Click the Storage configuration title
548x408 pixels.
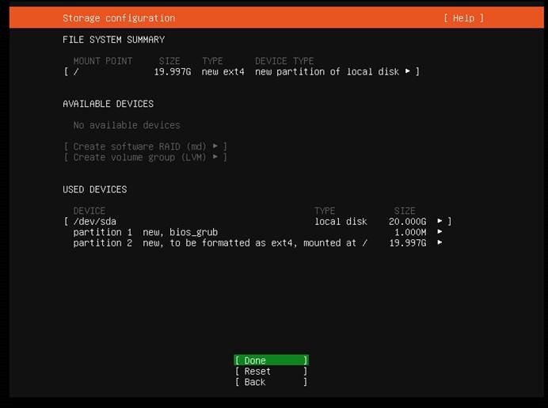(x=119, y=18)
